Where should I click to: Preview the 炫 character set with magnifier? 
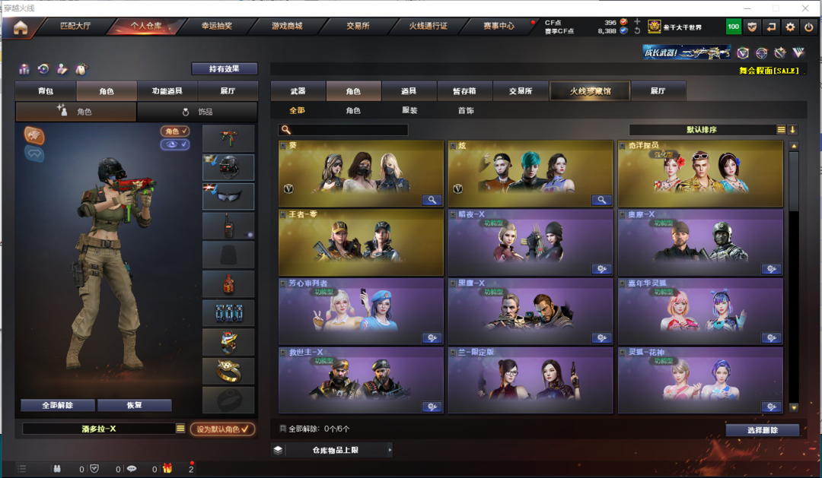click(602, 200)
